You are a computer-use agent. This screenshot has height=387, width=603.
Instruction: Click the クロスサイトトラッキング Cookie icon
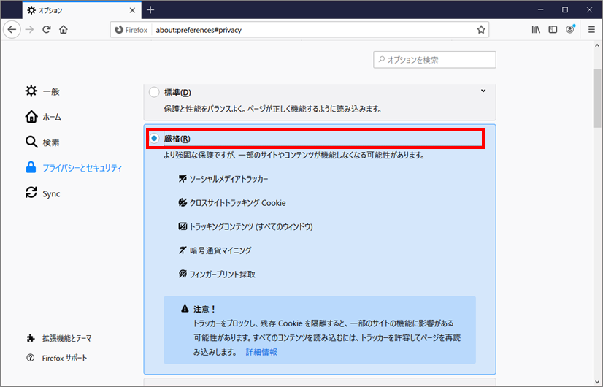(183, 203)
